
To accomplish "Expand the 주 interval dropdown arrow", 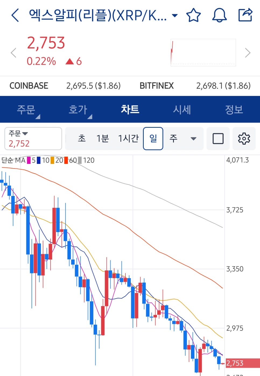I will click(193, 139).
